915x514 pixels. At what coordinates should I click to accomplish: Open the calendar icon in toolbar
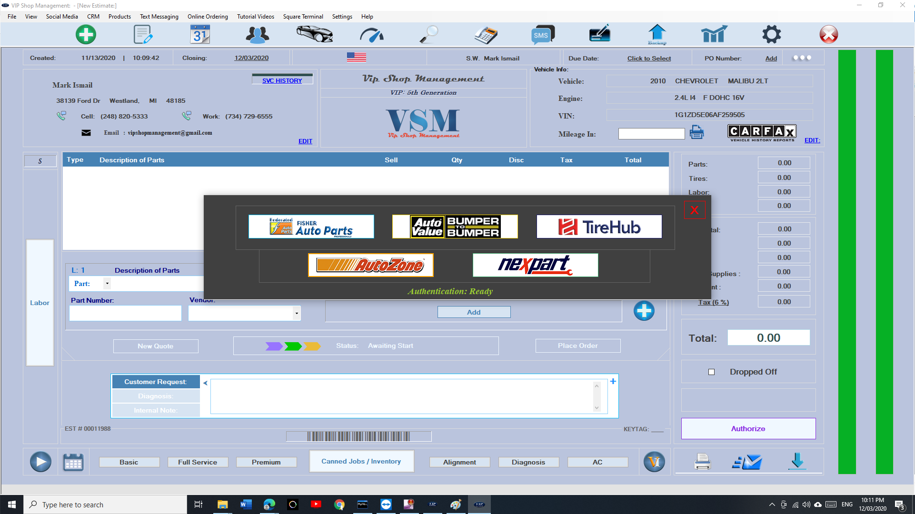[200, 34]
